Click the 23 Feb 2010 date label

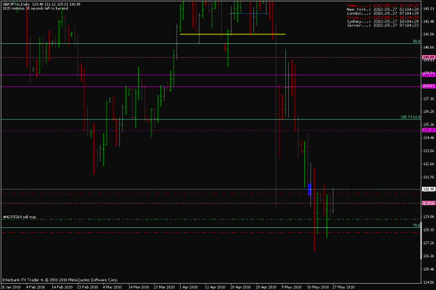tap(88, 287)
